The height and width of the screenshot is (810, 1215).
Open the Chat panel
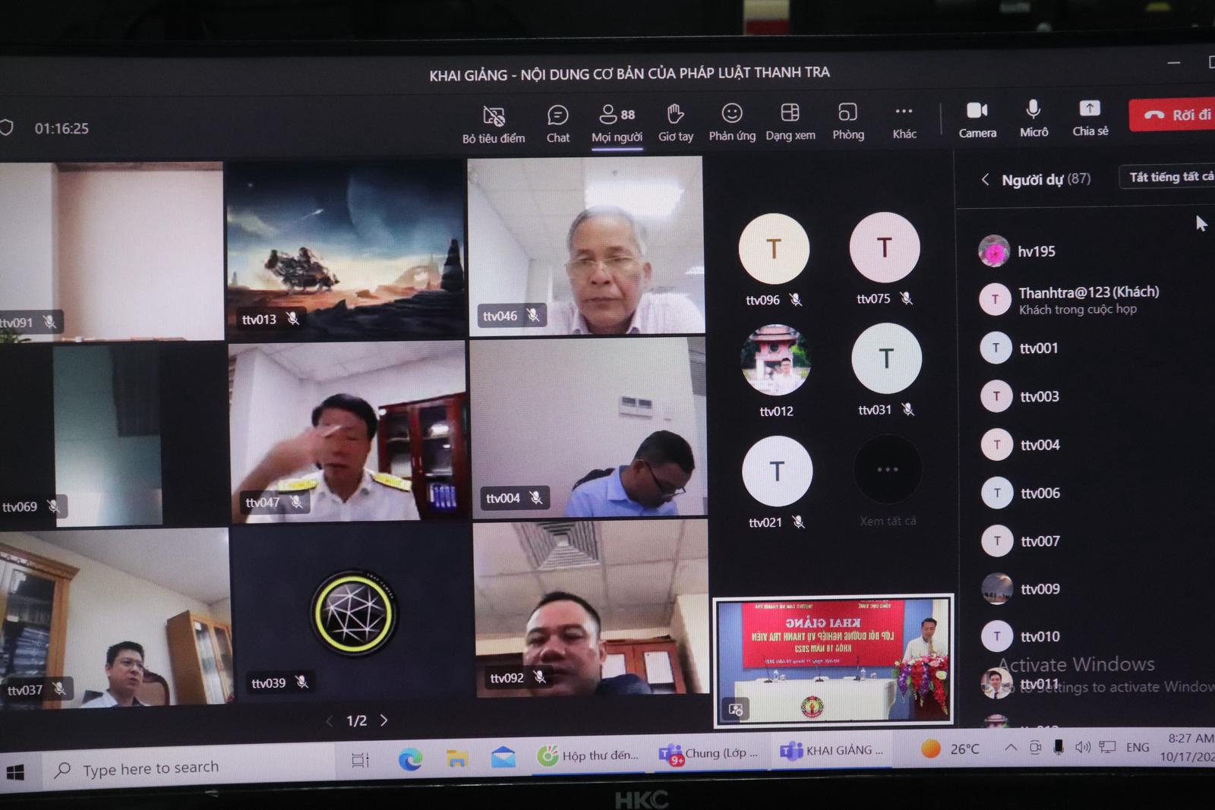coord(557,123)
